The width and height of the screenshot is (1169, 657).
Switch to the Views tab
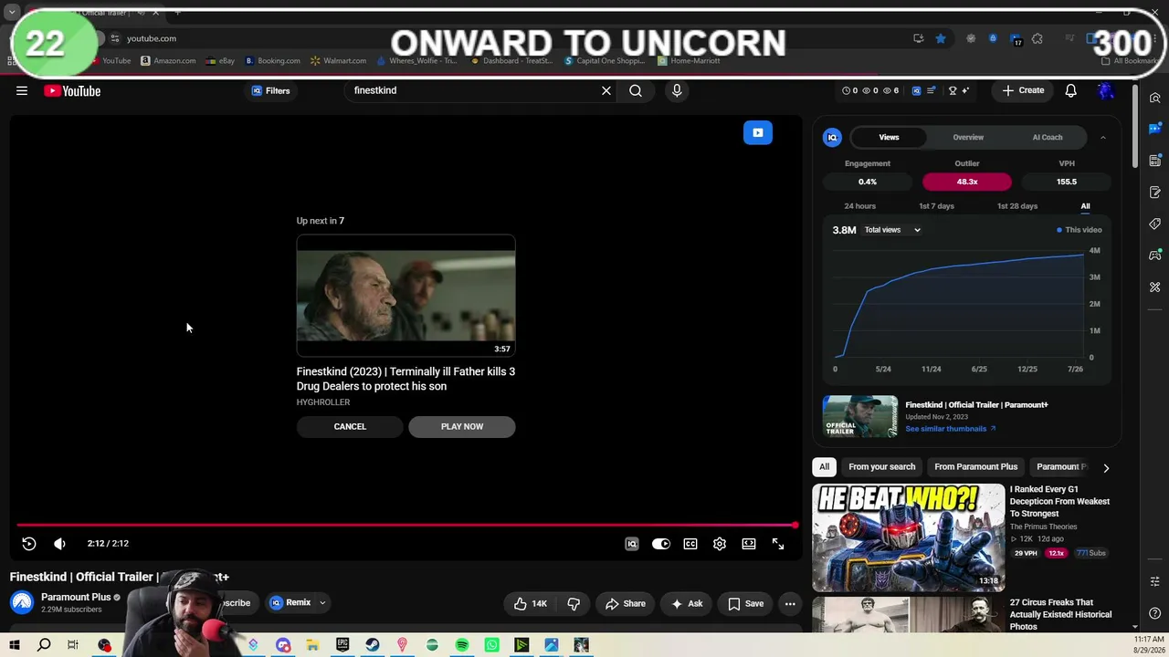pyautogui.click(x=889, y=137)
